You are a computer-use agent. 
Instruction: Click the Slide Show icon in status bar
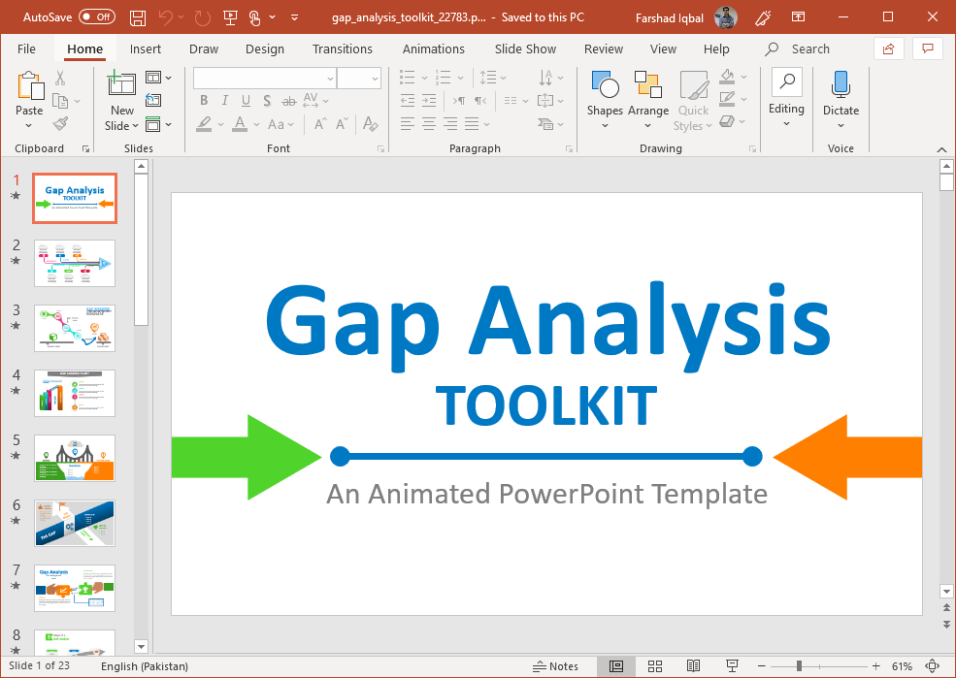pyautogui.click(x=732, y=666)
